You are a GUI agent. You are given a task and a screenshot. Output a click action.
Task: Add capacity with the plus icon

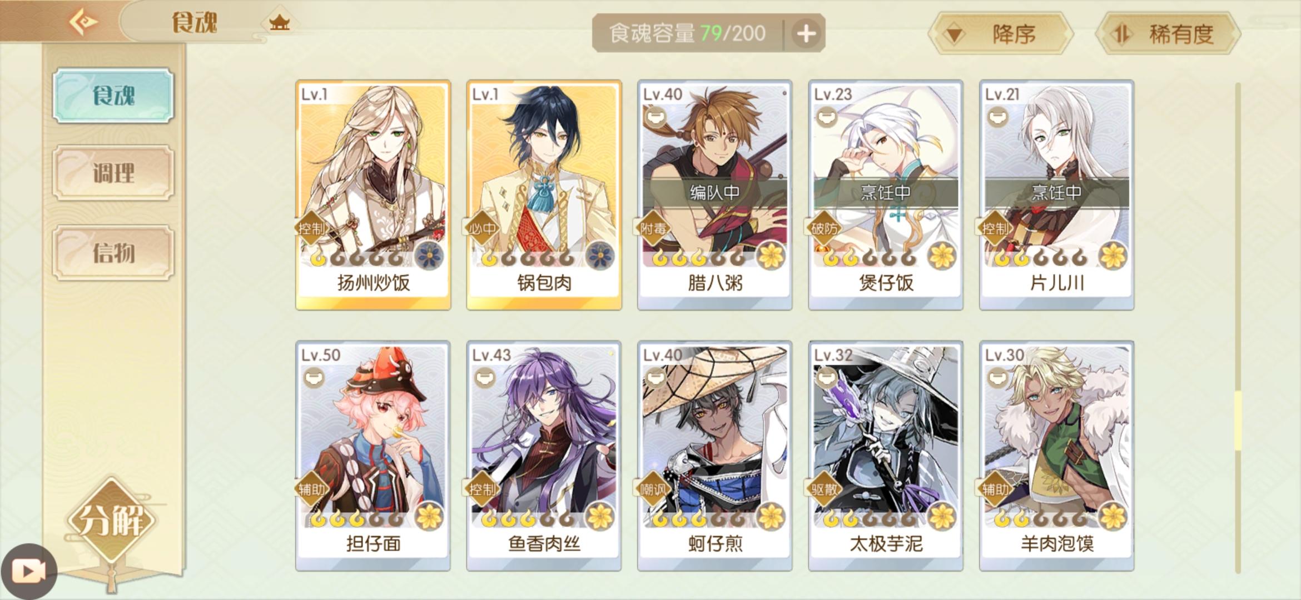tap(806, 33)
